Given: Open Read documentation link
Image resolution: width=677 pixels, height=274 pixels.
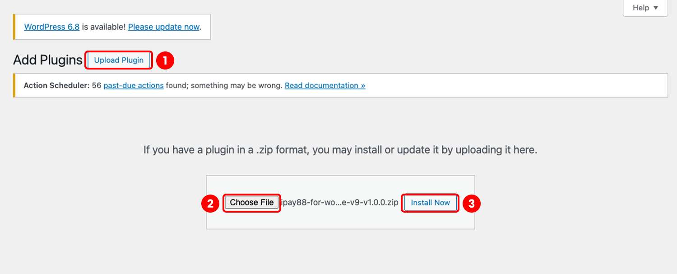Looking at the screenshot, I should point(325,85).
